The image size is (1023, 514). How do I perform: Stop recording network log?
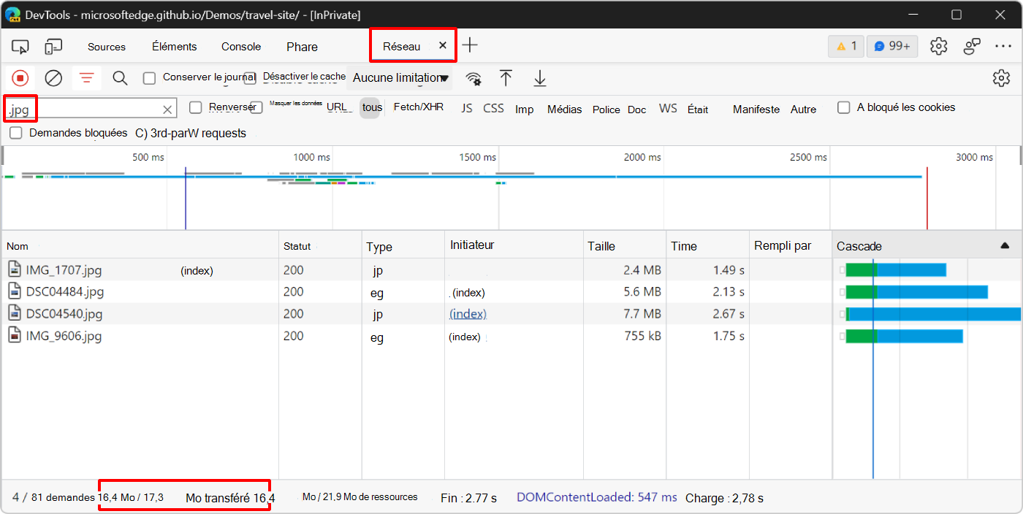(x=20, y=78)
